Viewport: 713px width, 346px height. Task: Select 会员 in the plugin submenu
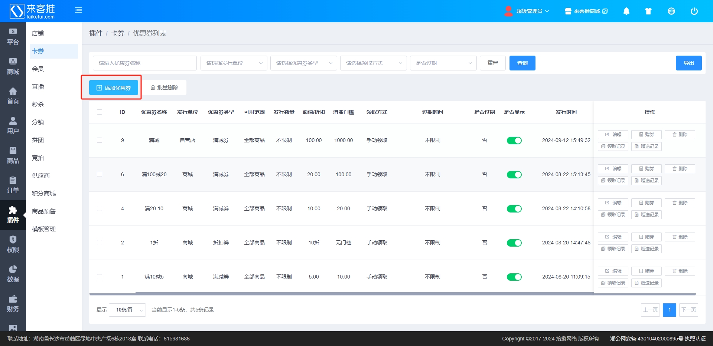click(x=38, y=69)
